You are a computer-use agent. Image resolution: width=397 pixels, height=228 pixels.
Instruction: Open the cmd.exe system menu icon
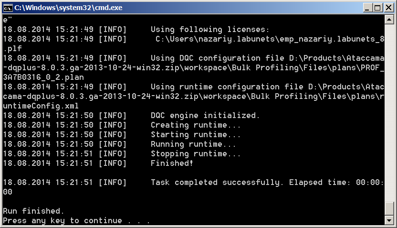(8, 8)
